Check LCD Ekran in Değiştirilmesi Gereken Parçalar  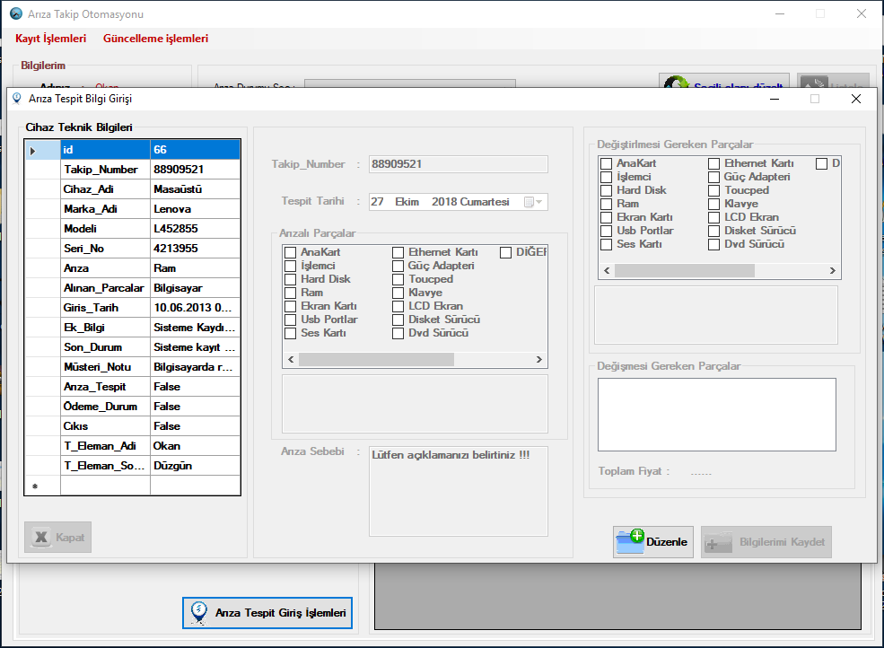713,218
